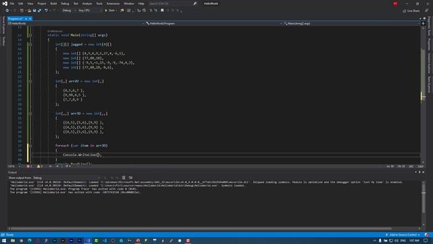Click the Visual Studio taskbar icon
433x244 pixels.
click(x=88, y=241)
